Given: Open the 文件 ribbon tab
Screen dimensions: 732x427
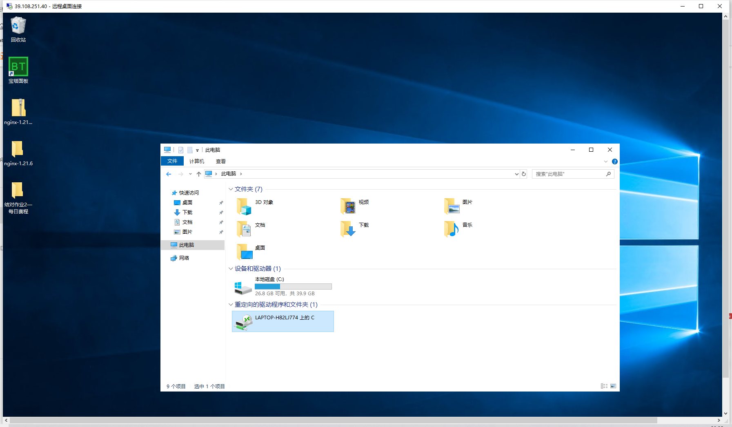Looking at the screenshot, I should click(172, 161).
